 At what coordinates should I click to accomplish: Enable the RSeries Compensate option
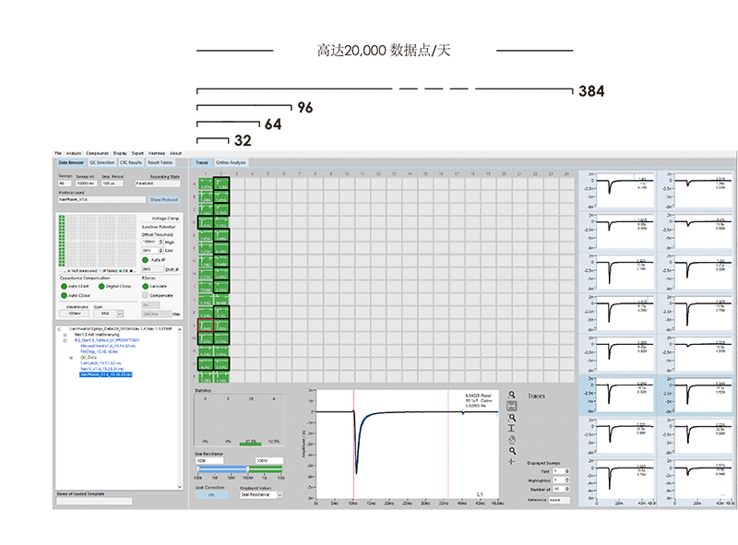point(144,295)
